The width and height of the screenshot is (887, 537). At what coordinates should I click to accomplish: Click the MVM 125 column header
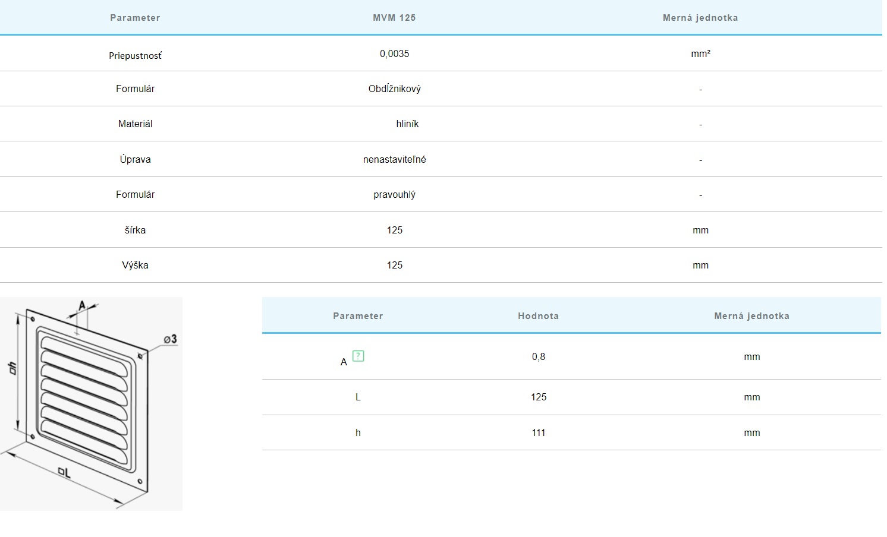click(x=394, y=18)
